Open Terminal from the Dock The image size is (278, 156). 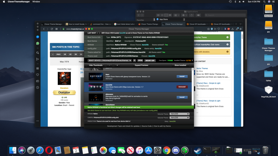point(207,150)
